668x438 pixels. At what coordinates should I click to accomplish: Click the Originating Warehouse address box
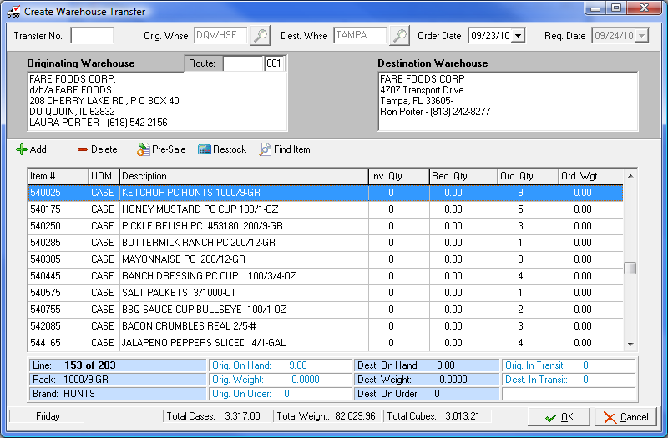[x=157, y=102]
